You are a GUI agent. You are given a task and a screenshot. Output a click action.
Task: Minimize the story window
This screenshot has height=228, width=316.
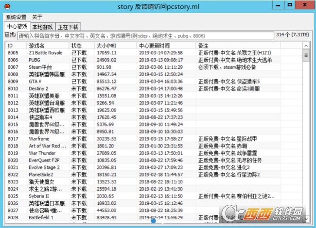click(x=278, y=5)
